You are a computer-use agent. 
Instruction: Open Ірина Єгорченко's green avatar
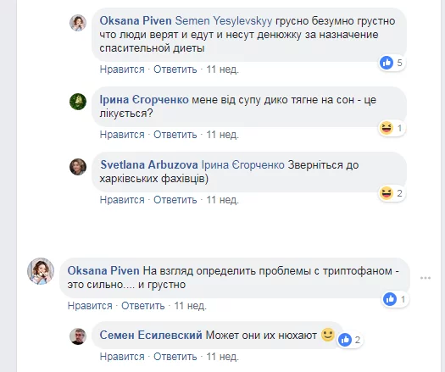78,102
